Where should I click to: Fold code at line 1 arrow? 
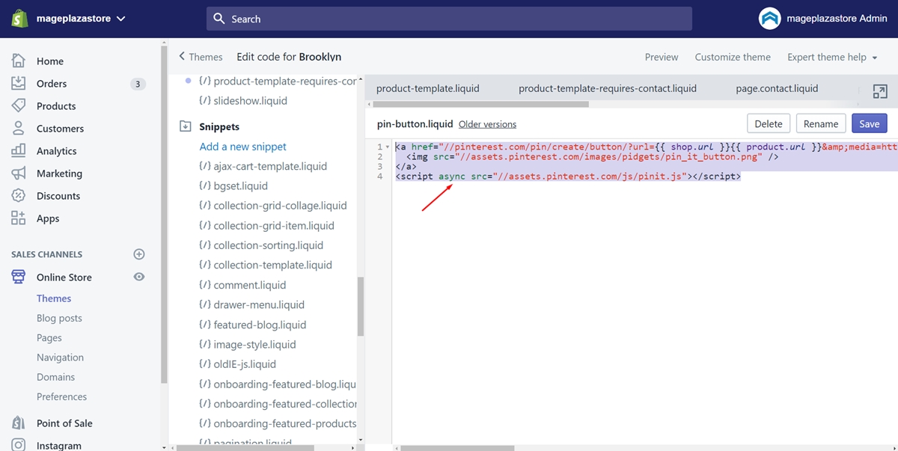pyautogui.click(x=388, y=147)
